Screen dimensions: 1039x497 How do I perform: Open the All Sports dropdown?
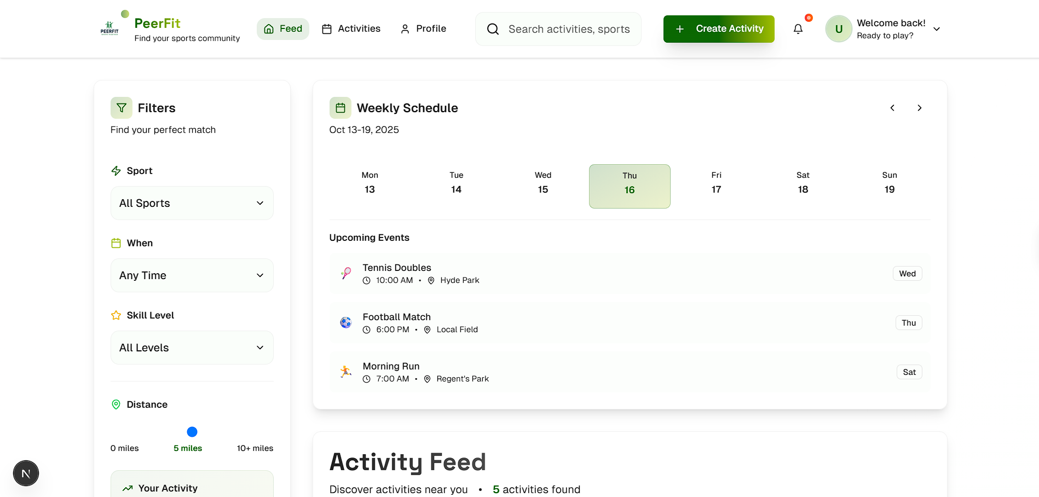192,203
